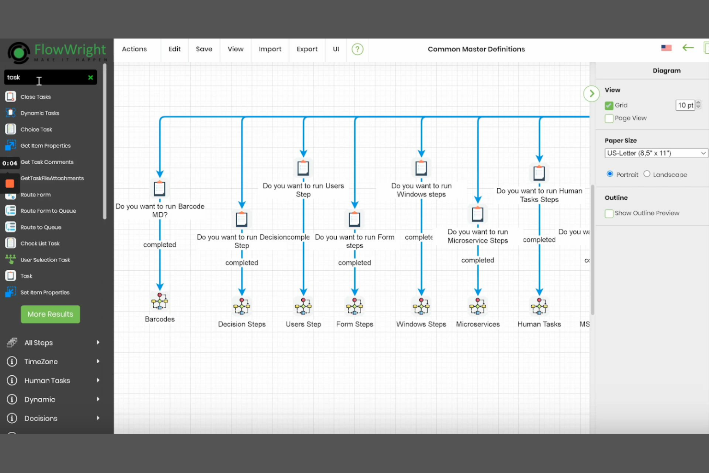The image size is (709, 473).
Task: Select the Choice Task step icon
Action: coord(11,129)
